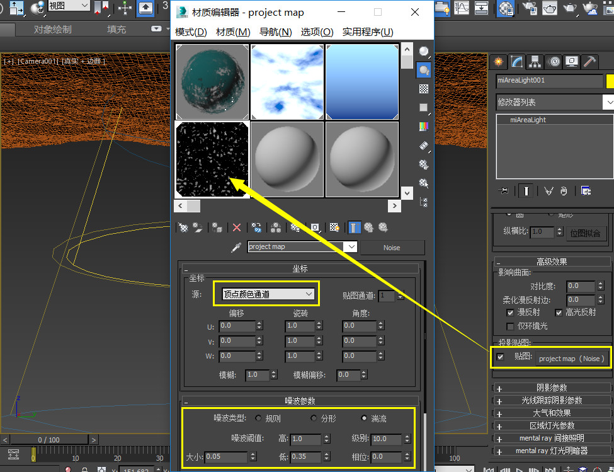The image size is (614, 472).
Task: Click the yellow light color swatch
Action: pos(610,81)
